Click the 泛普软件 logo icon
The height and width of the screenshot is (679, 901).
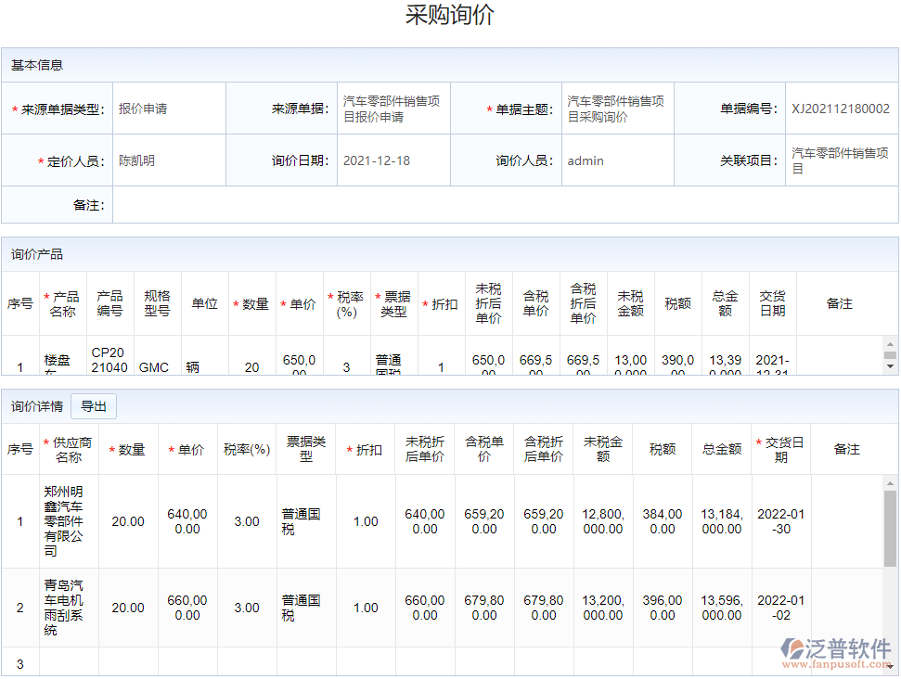point(793,649)
